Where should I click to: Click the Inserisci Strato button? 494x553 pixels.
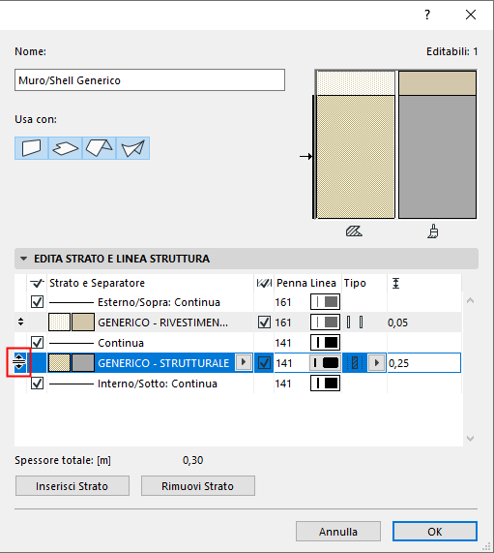coord(73,486)
